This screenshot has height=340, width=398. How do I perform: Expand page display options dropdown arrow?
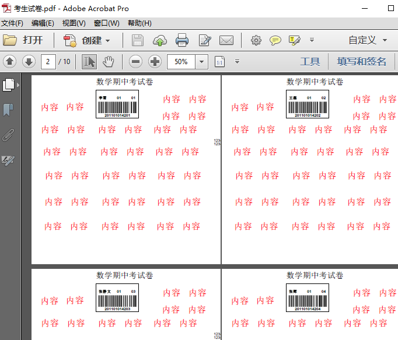coord(237,61)
